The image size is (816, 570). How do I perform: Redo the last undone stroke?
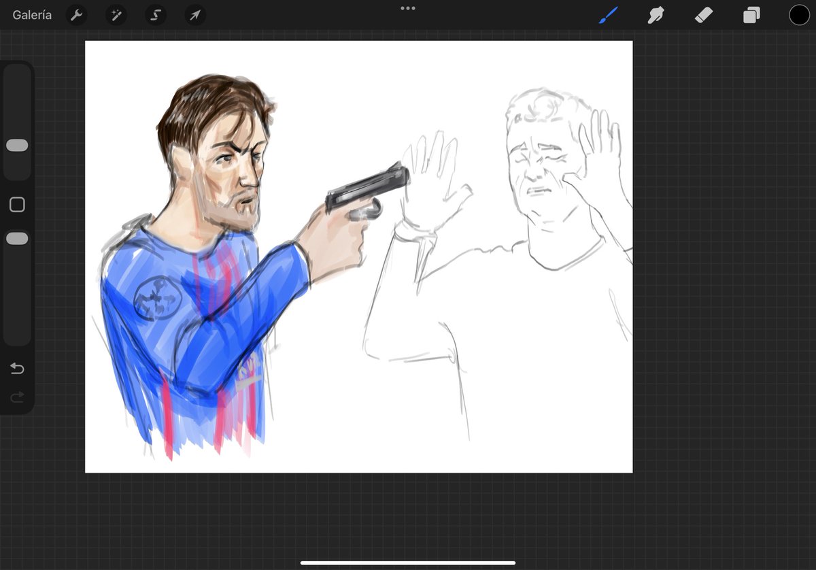coord(17,397)
